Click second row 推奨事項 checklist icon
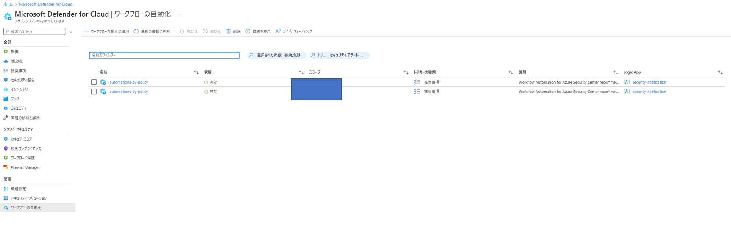Screen dimensions: 731x226 pos(417,92)
